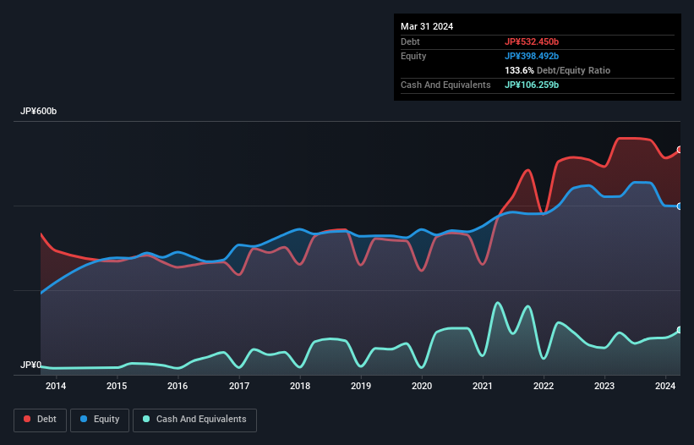Click the 2022 x-axis label
Viewport: 694px width, 445px height.
[x=544, y=387]
